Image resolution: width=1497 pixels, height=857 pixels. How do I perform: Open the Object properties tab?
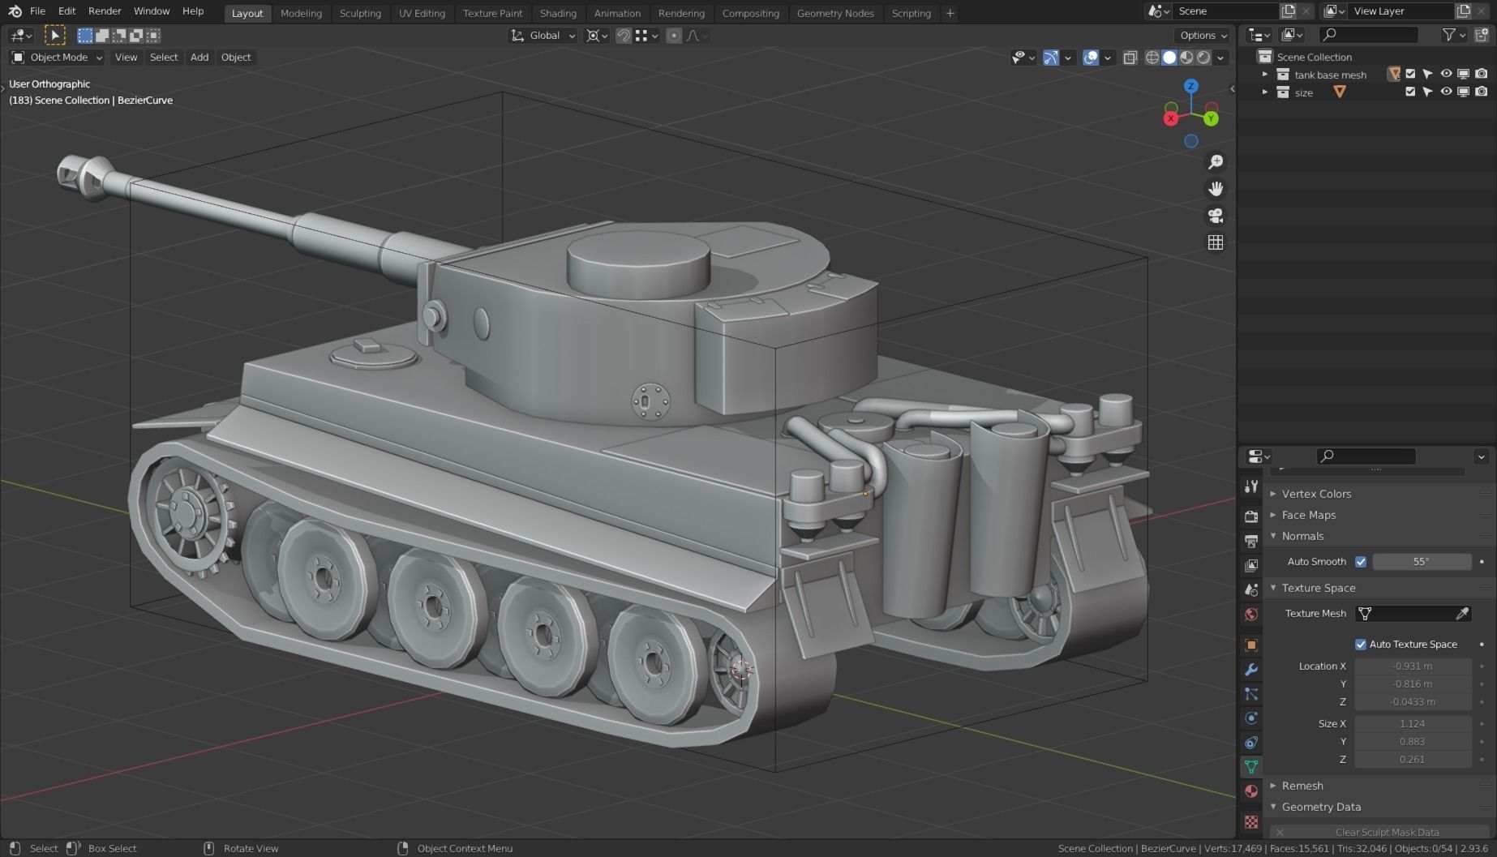(1251, 645)
